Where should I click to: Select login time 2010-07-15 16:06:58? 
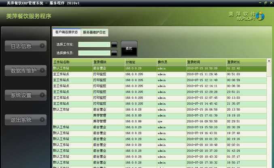point(202,110)
